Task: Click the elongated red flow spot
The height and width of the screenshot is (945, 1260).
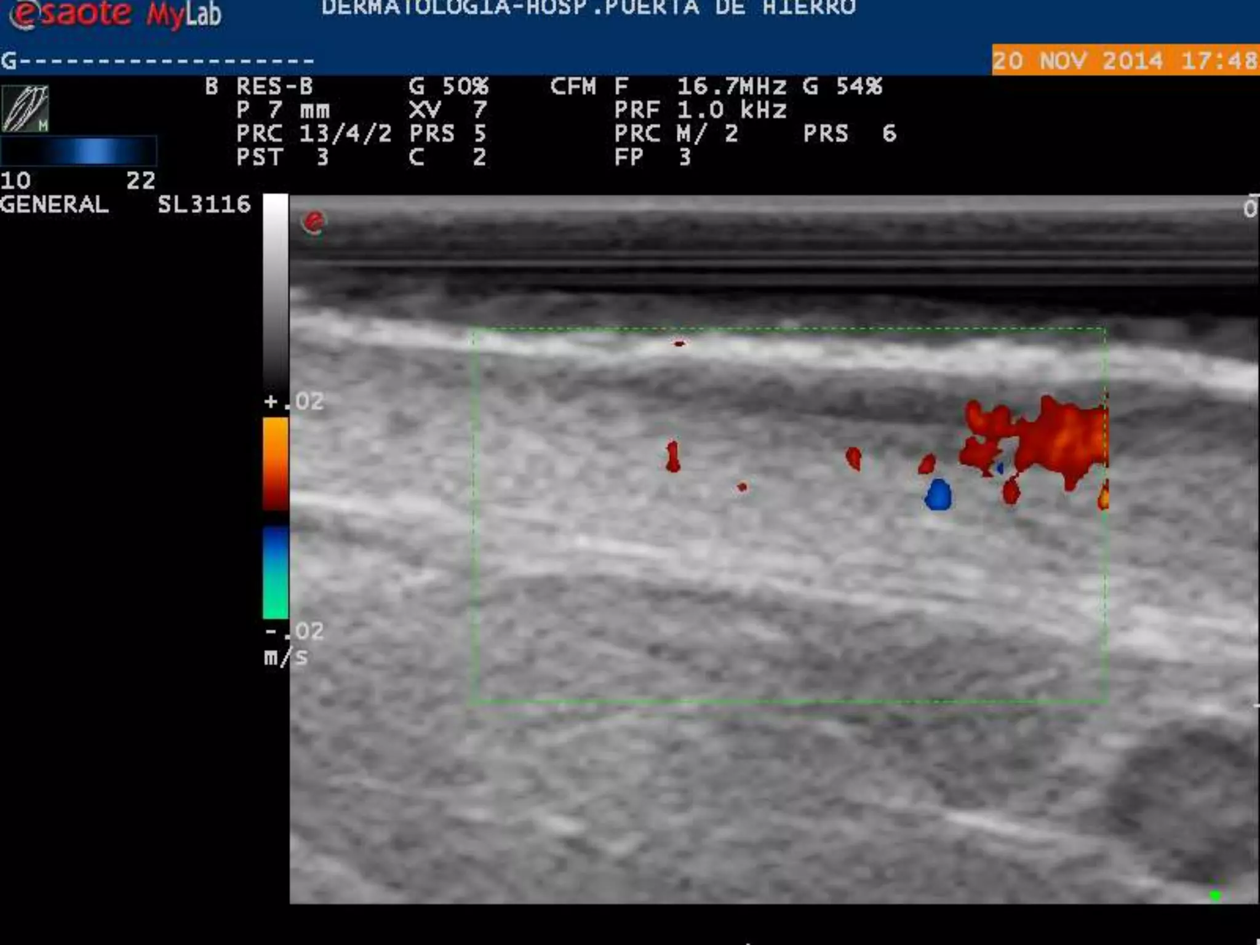Action: pyautogui.click(x=673, y=457)
